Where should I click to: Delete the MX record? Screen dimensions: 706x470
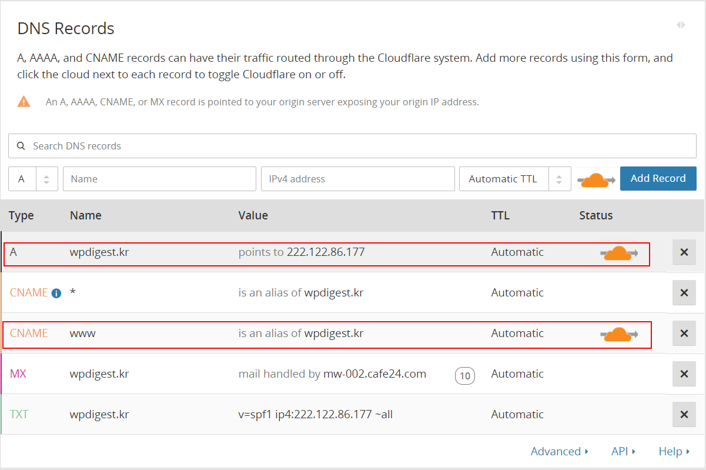pos(684,374)
